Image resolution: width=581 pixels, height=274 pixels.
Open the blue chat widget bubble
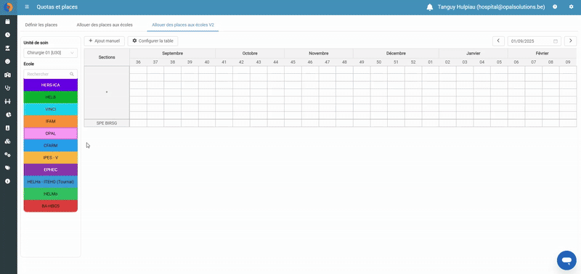pyautogui.click(x=566, y=260)
